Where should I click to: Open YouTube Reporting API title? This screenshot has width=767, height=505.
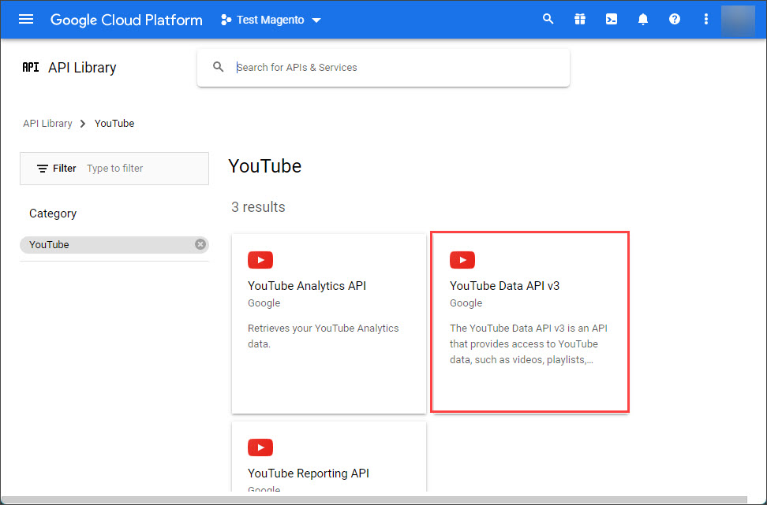309,473
